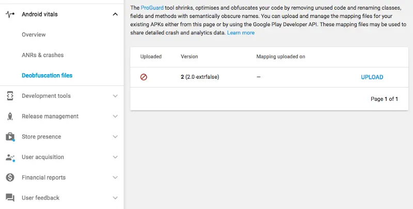The image size is (413, 209).
Task: Click the Financial reports dollar icon
Action: 10,178
